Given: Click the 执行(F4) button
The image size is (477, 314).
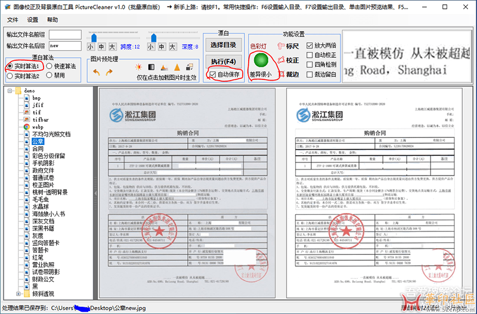Looking at the screenshot, I should pyautogui.click(x=224, y=61).
